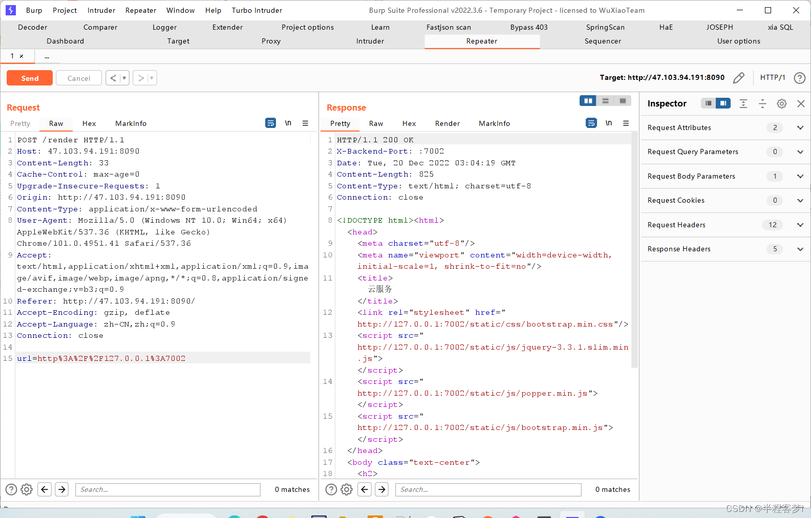Go to next response search match
This screenshot has height=518, width=811.
tap(382, 489)
